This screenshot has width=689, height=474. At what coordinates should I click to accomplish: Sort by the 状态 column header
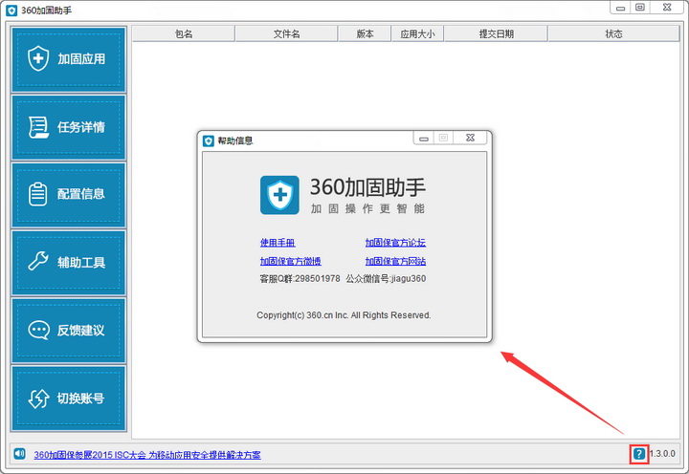pyautogui.click(x=613, y=33)
